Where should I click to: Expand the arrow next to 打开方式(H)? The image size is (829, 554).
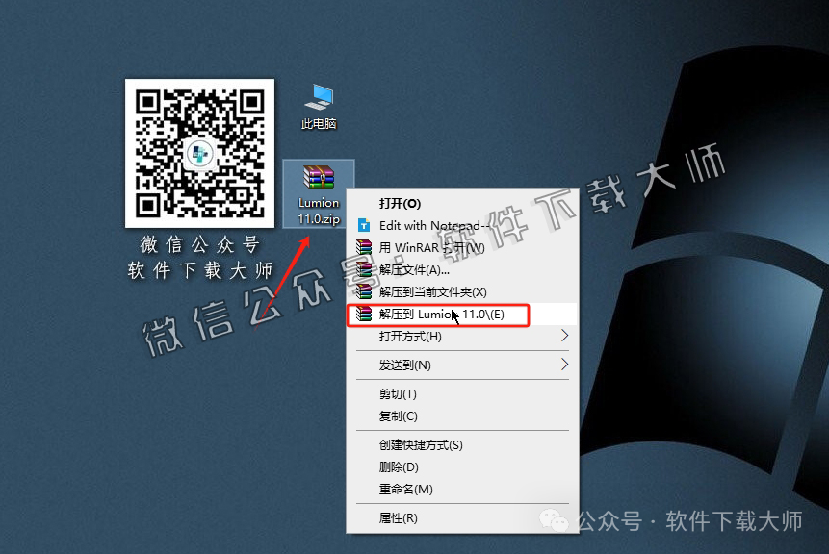click(564, 336)
